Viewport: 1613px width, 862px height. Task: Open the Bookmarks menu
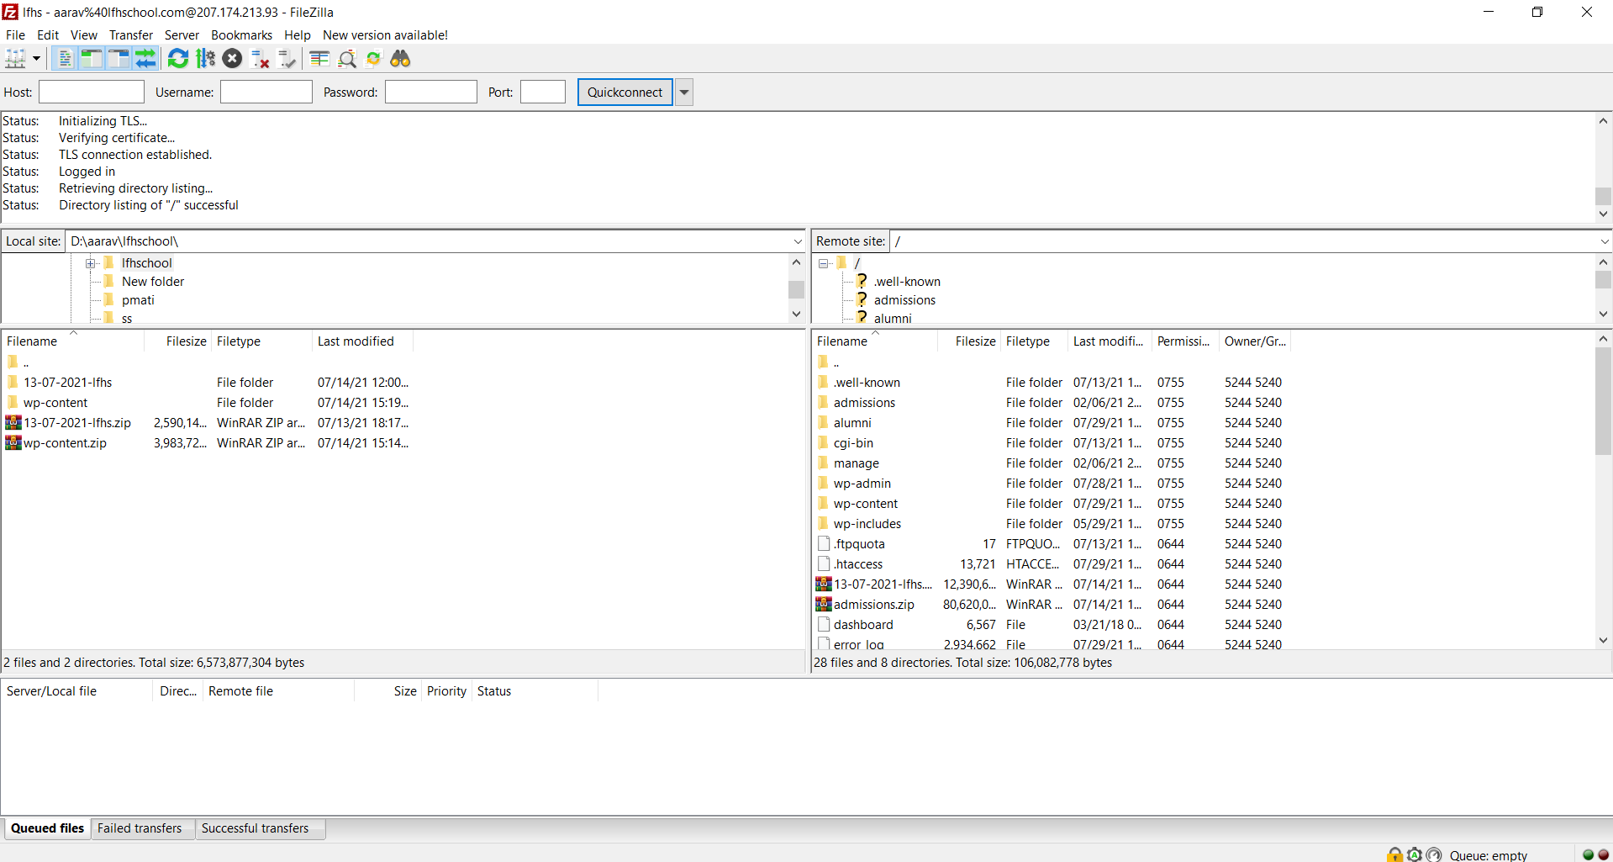click(242, 35)
